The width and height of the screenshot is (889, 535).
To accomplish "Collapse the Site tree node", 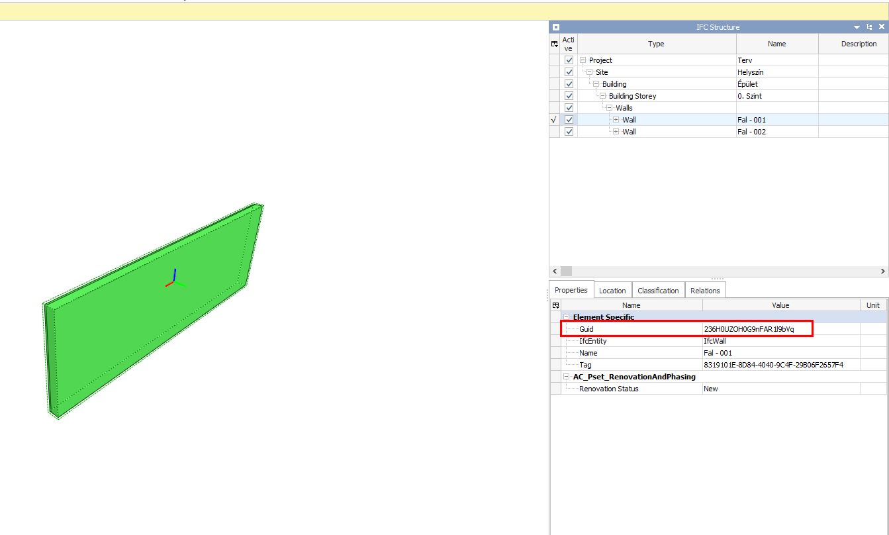I will 589,72.
